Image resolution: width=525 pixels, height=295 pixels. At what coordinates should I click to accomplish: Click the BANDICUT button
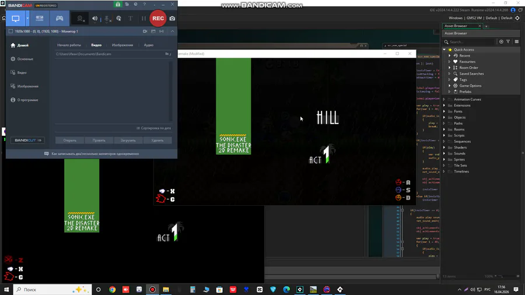(27, 140)
